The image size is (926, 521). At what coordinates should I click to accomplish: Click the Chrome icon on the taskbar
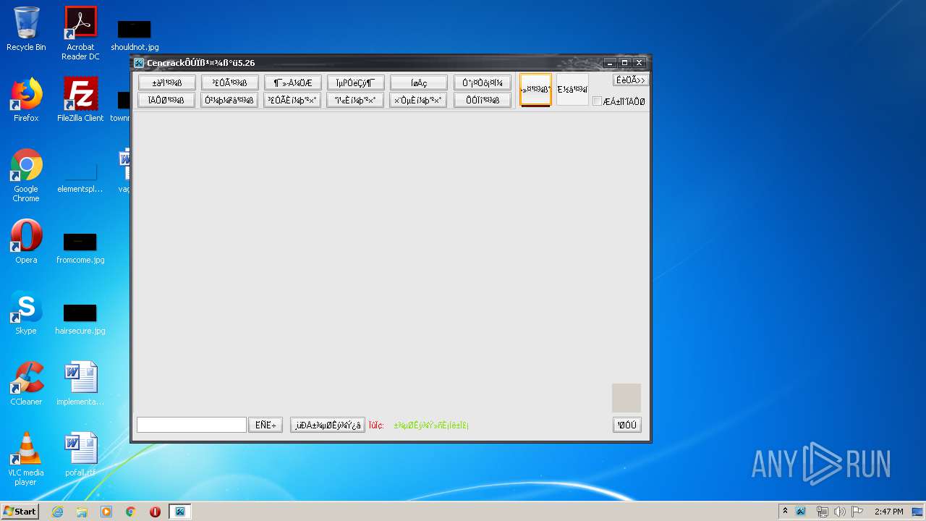coord(131,512)
